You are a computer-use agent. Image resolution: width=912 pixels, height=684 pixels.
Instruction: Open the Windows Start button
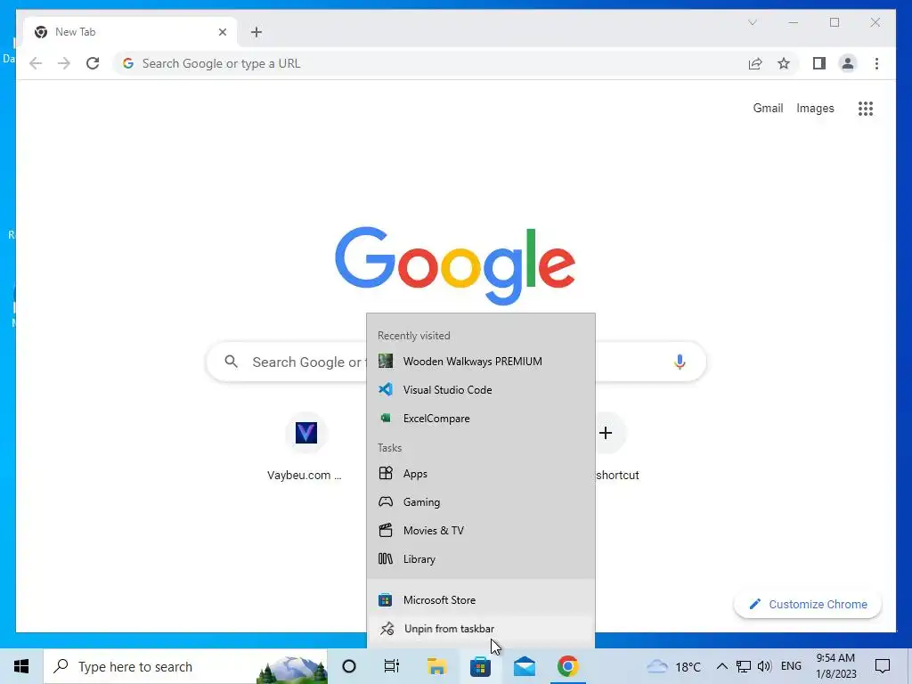point(21,666)
